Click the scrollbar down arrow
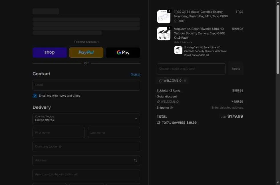The image size is (280, 185). coord(278,182)
